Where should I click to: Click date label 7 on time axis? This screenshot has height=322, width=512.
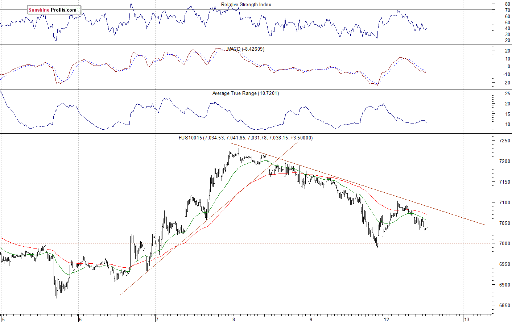(157, 319)
